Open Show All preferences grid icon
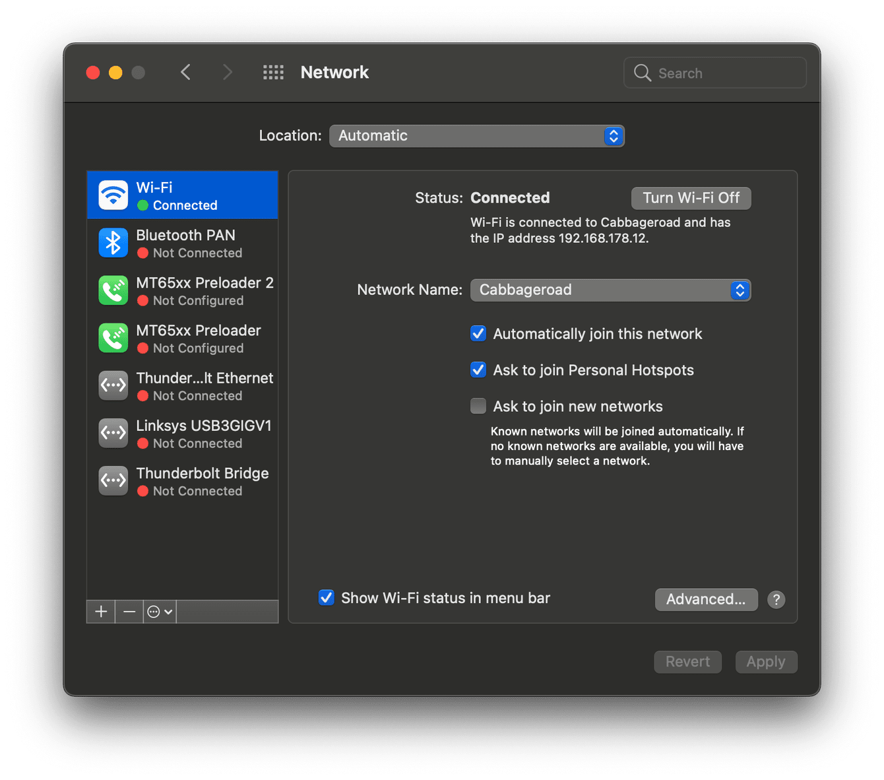 point(273,72)
